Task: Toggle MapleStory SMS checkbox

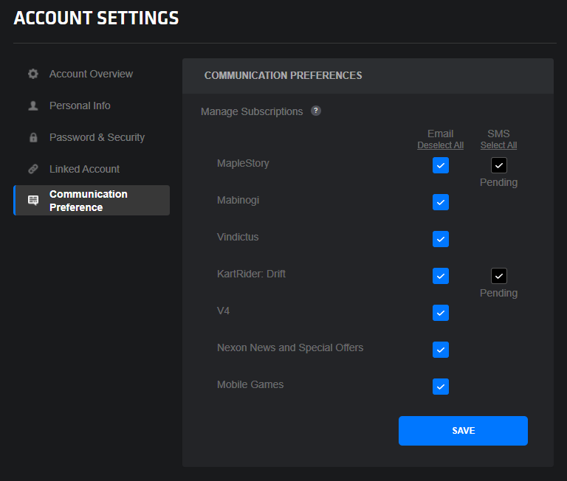Action: tap(498, 165)
